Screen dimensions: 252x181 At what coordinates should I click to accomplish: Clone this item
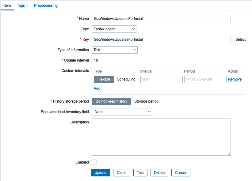pos(122,173)
